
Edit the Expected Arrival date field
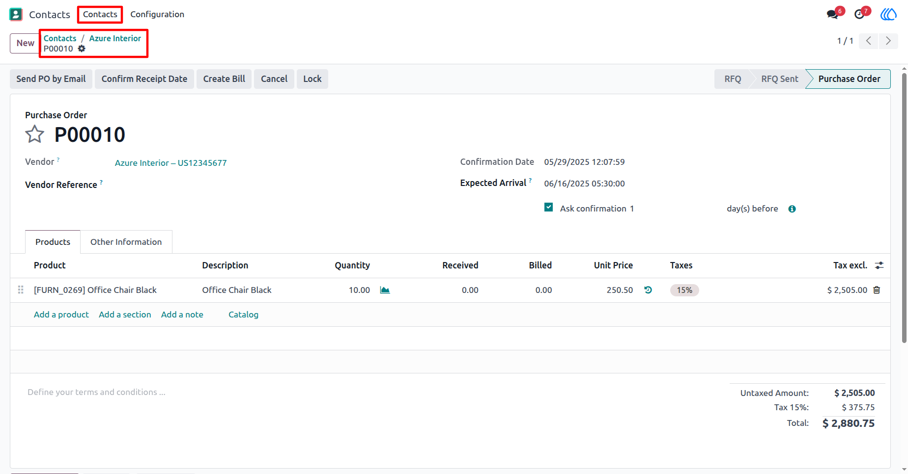pos(584,184)
